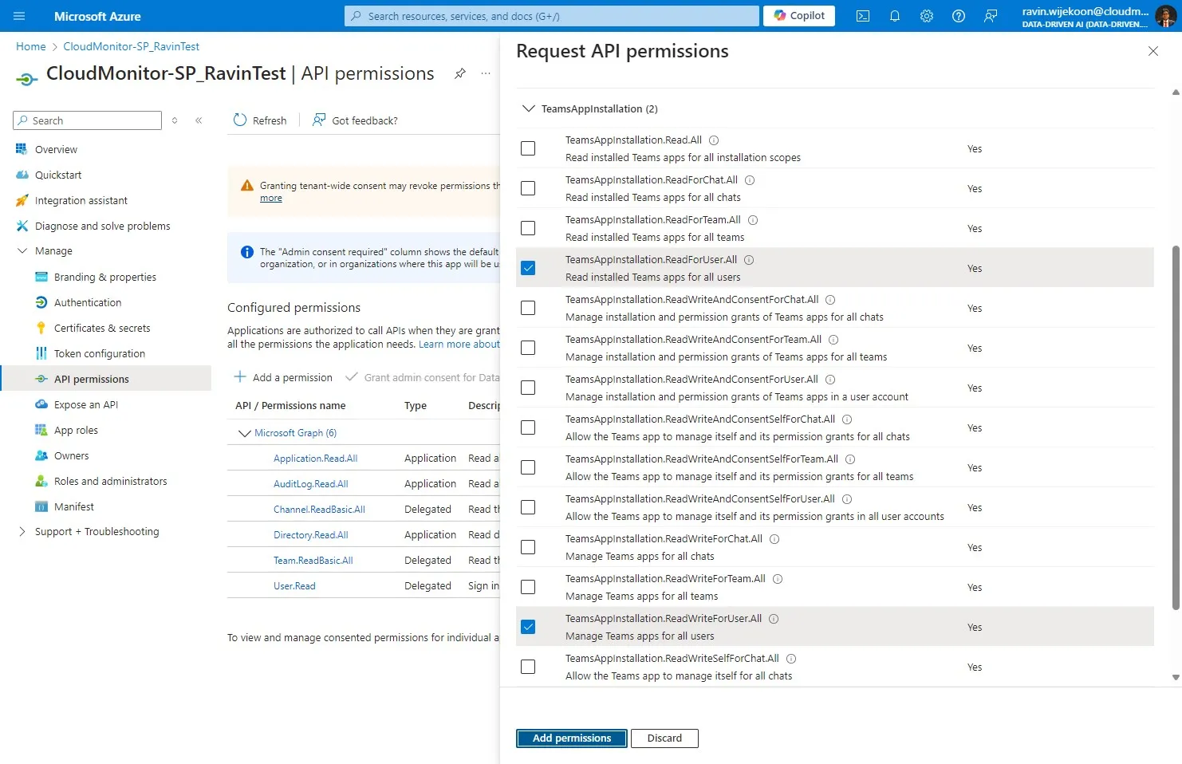Show info for ReadWriteAndConsentForChat.All
The height and width of the screenshot is (764, 1182).
click(x=830, y=300)
